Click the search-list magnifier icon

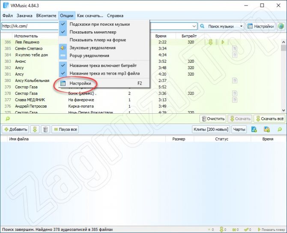(8, 118)
